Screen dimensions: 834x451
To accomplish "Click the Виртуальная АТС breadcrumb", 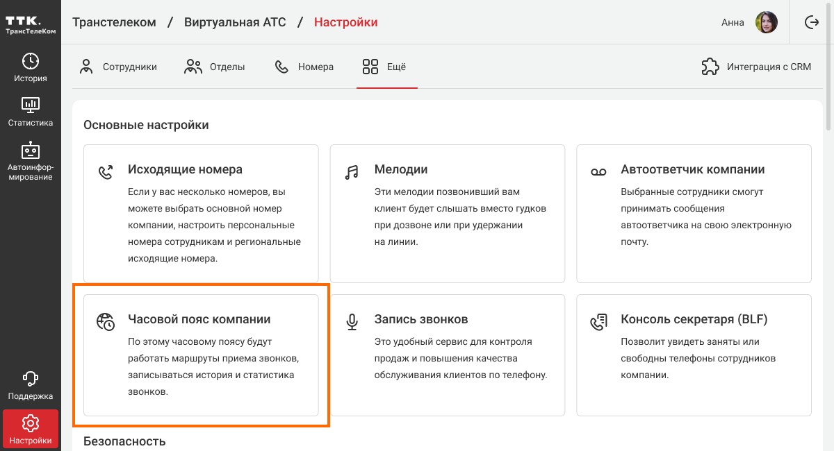I will pyautogui.click(x=235, y=22).
